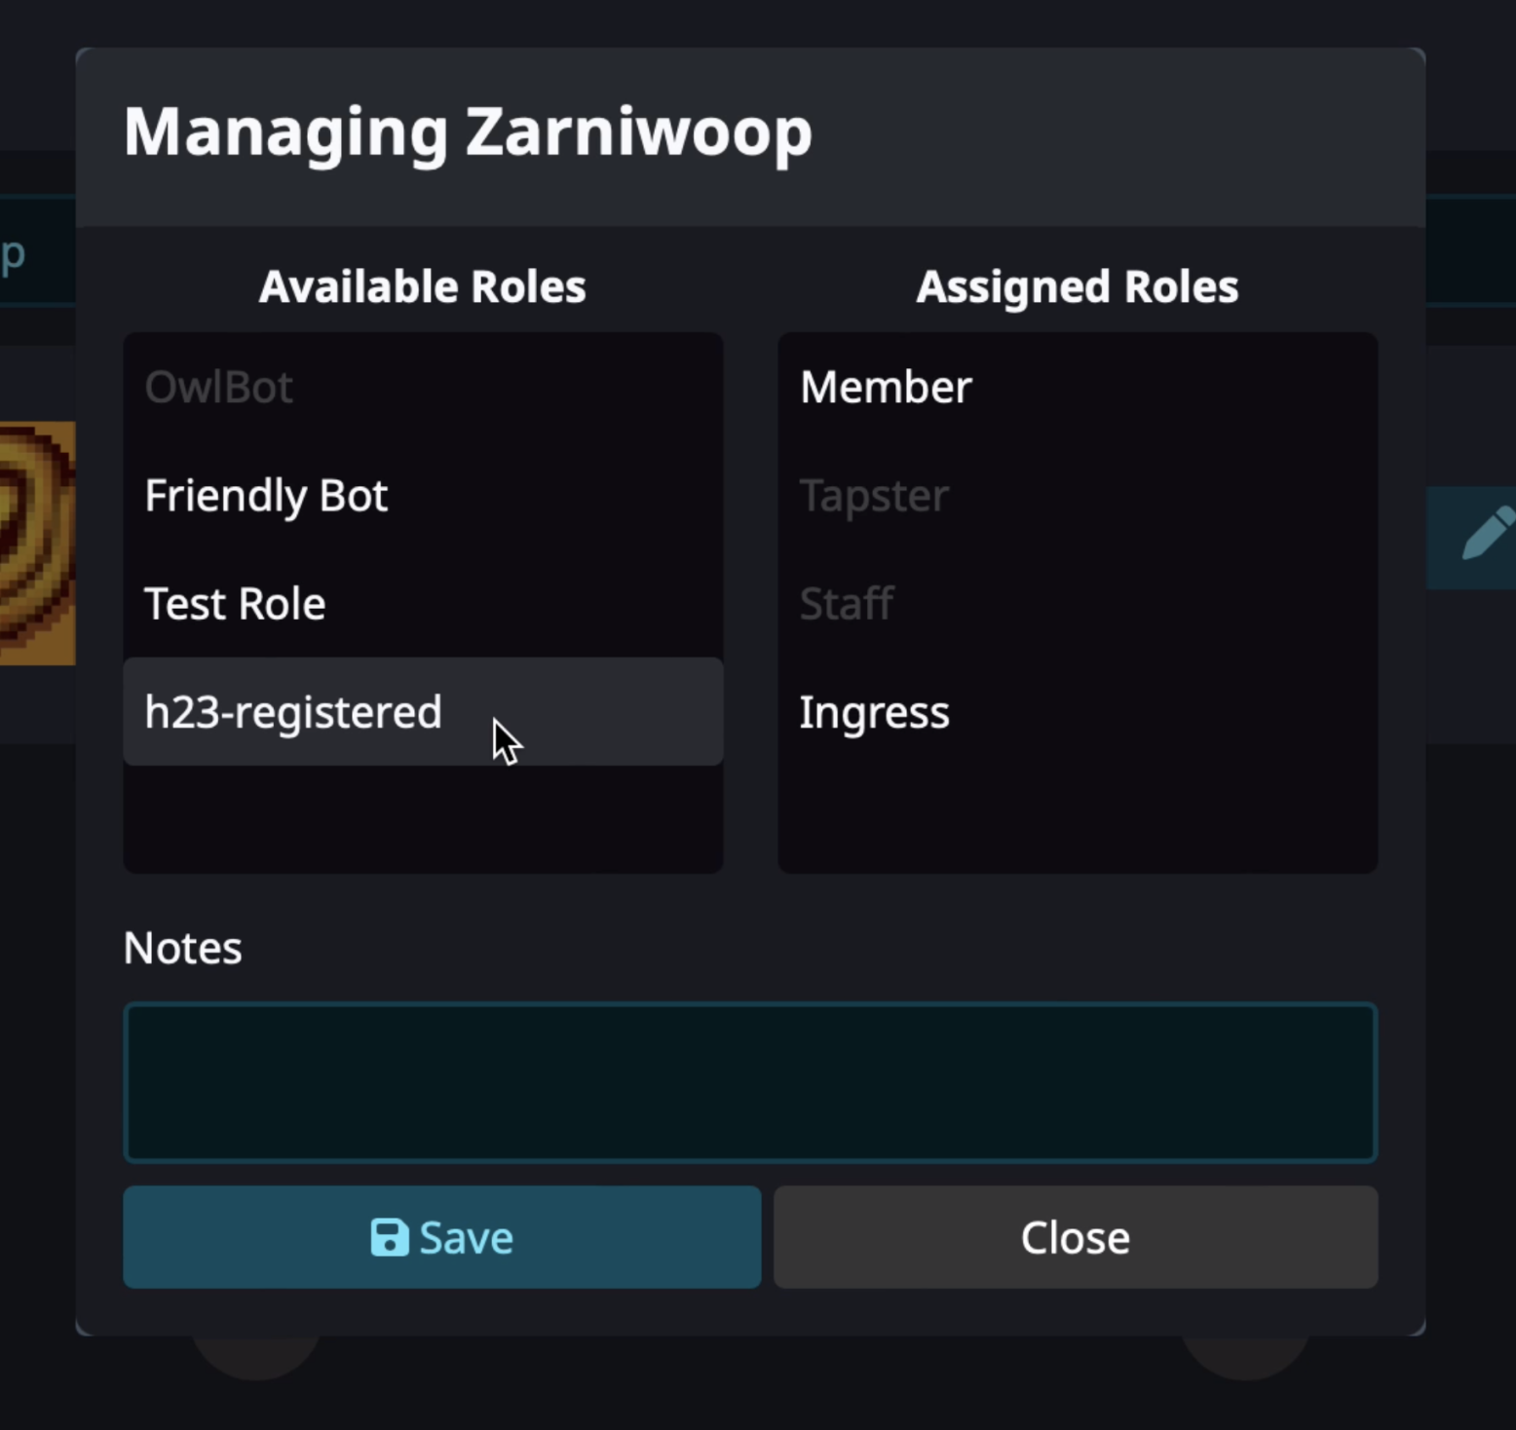Click the floppy disk icon on Save
This screenshot has width=1516, height=1430.
pyautogui.click(x=390, y=1237)
